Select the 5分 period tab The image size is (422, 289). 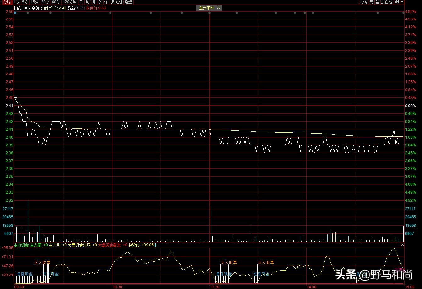(x=25, y=2)
